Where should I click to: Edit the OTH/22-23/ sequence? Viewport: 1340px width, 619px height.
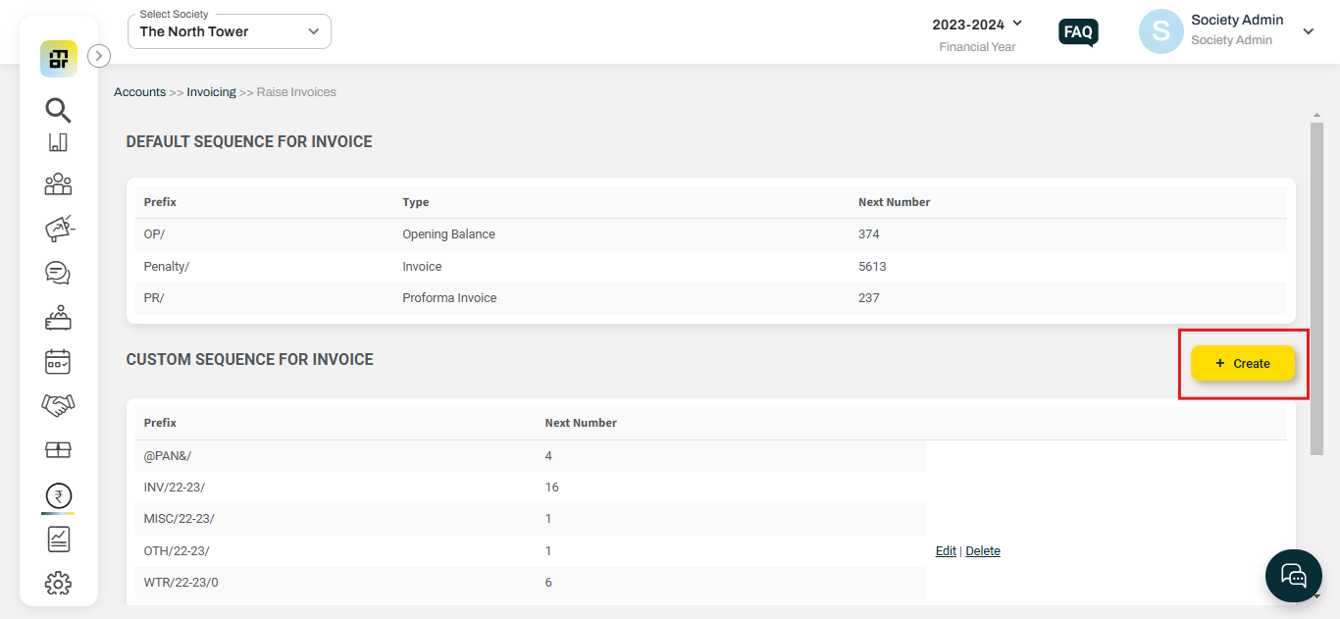tap(945, 550)
